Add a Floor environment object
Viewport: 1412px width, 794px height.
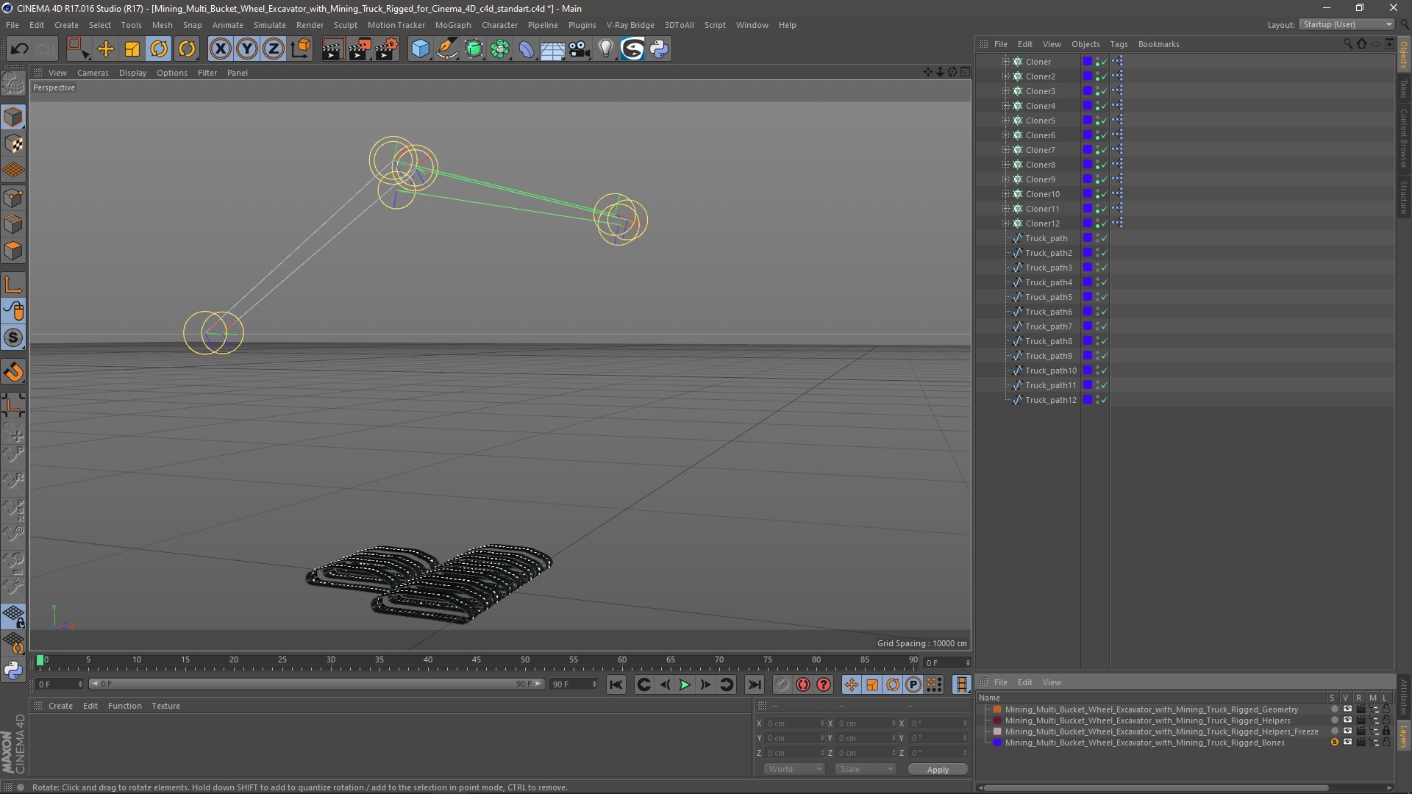[x=552, y=49]
